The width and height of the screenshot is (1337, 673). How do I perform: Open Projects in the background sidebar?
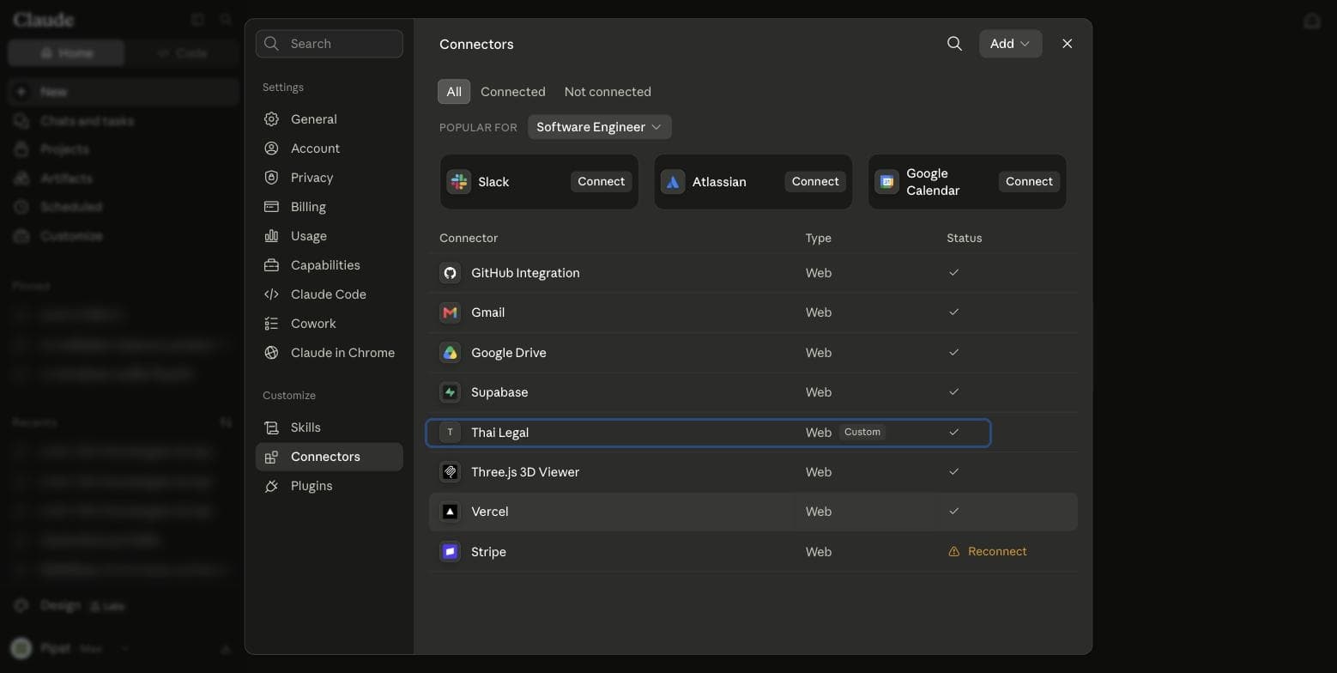point(124,149)
